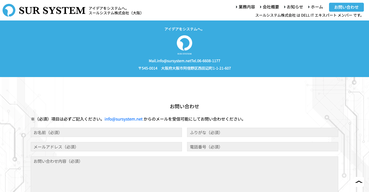The width and height of the screenshot is (369, 192).
Task: Click the arrow beside お知らせ
Action: click(x=285, y=7)
